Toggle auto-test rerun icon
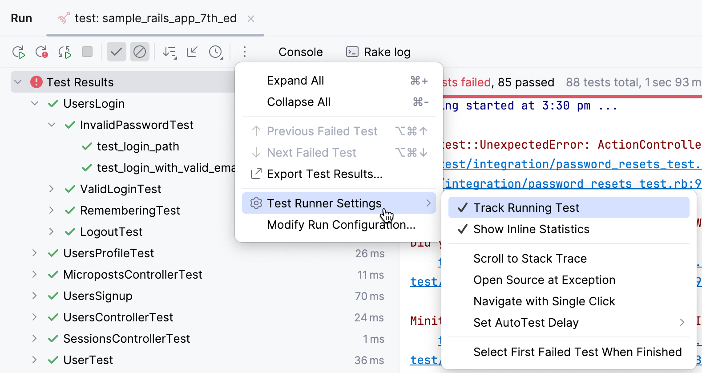Viewport: 702px width, 373px height. tap(65, 52)
